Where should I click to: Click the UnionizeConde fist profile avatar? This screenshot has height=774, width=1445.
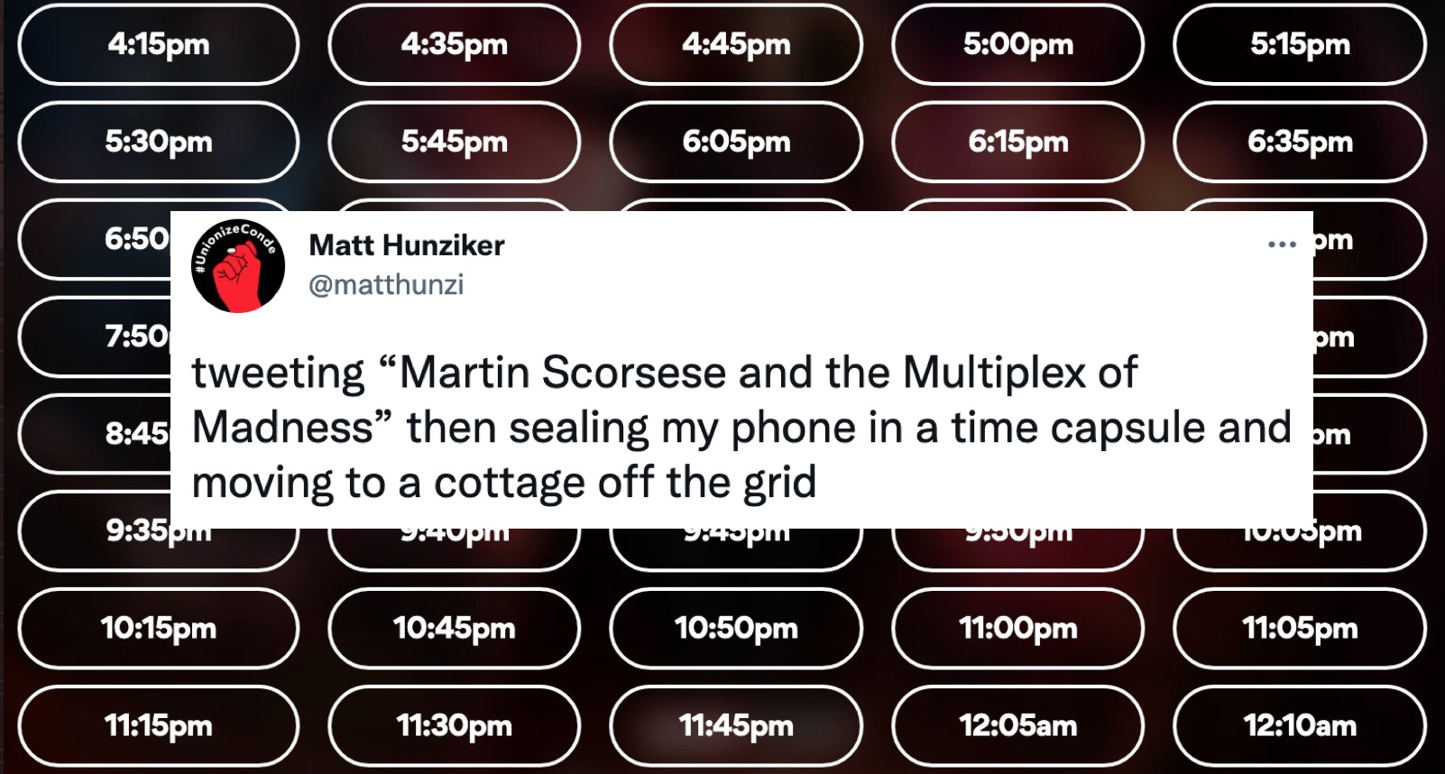tap(238, 266)
